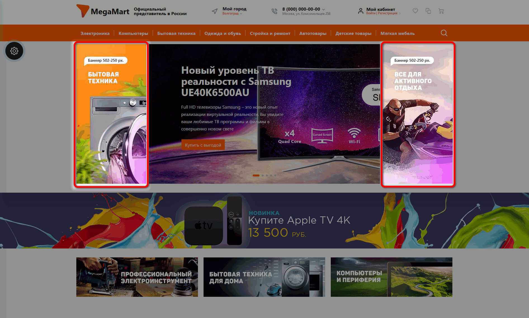Click the 13 500 руб. price text
This screenshot has width=529, height=318.
(x=277, y=233)
